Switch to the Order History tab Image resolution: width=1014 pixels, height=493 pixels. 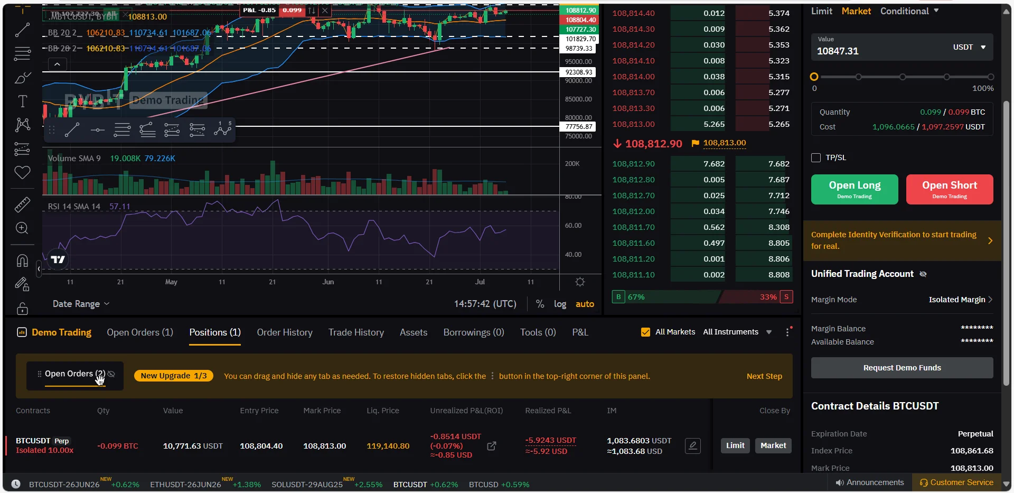pyautogui.click(x=285, y=332)
